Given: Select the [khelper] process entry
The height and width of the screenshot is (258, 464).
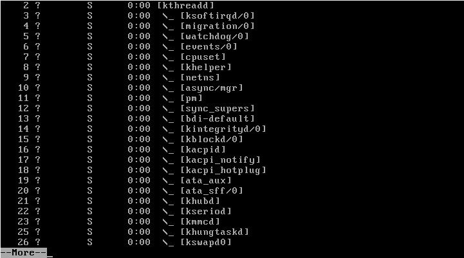Looking at the screenshot, I should pyautogui.click(x=206, y=67).
